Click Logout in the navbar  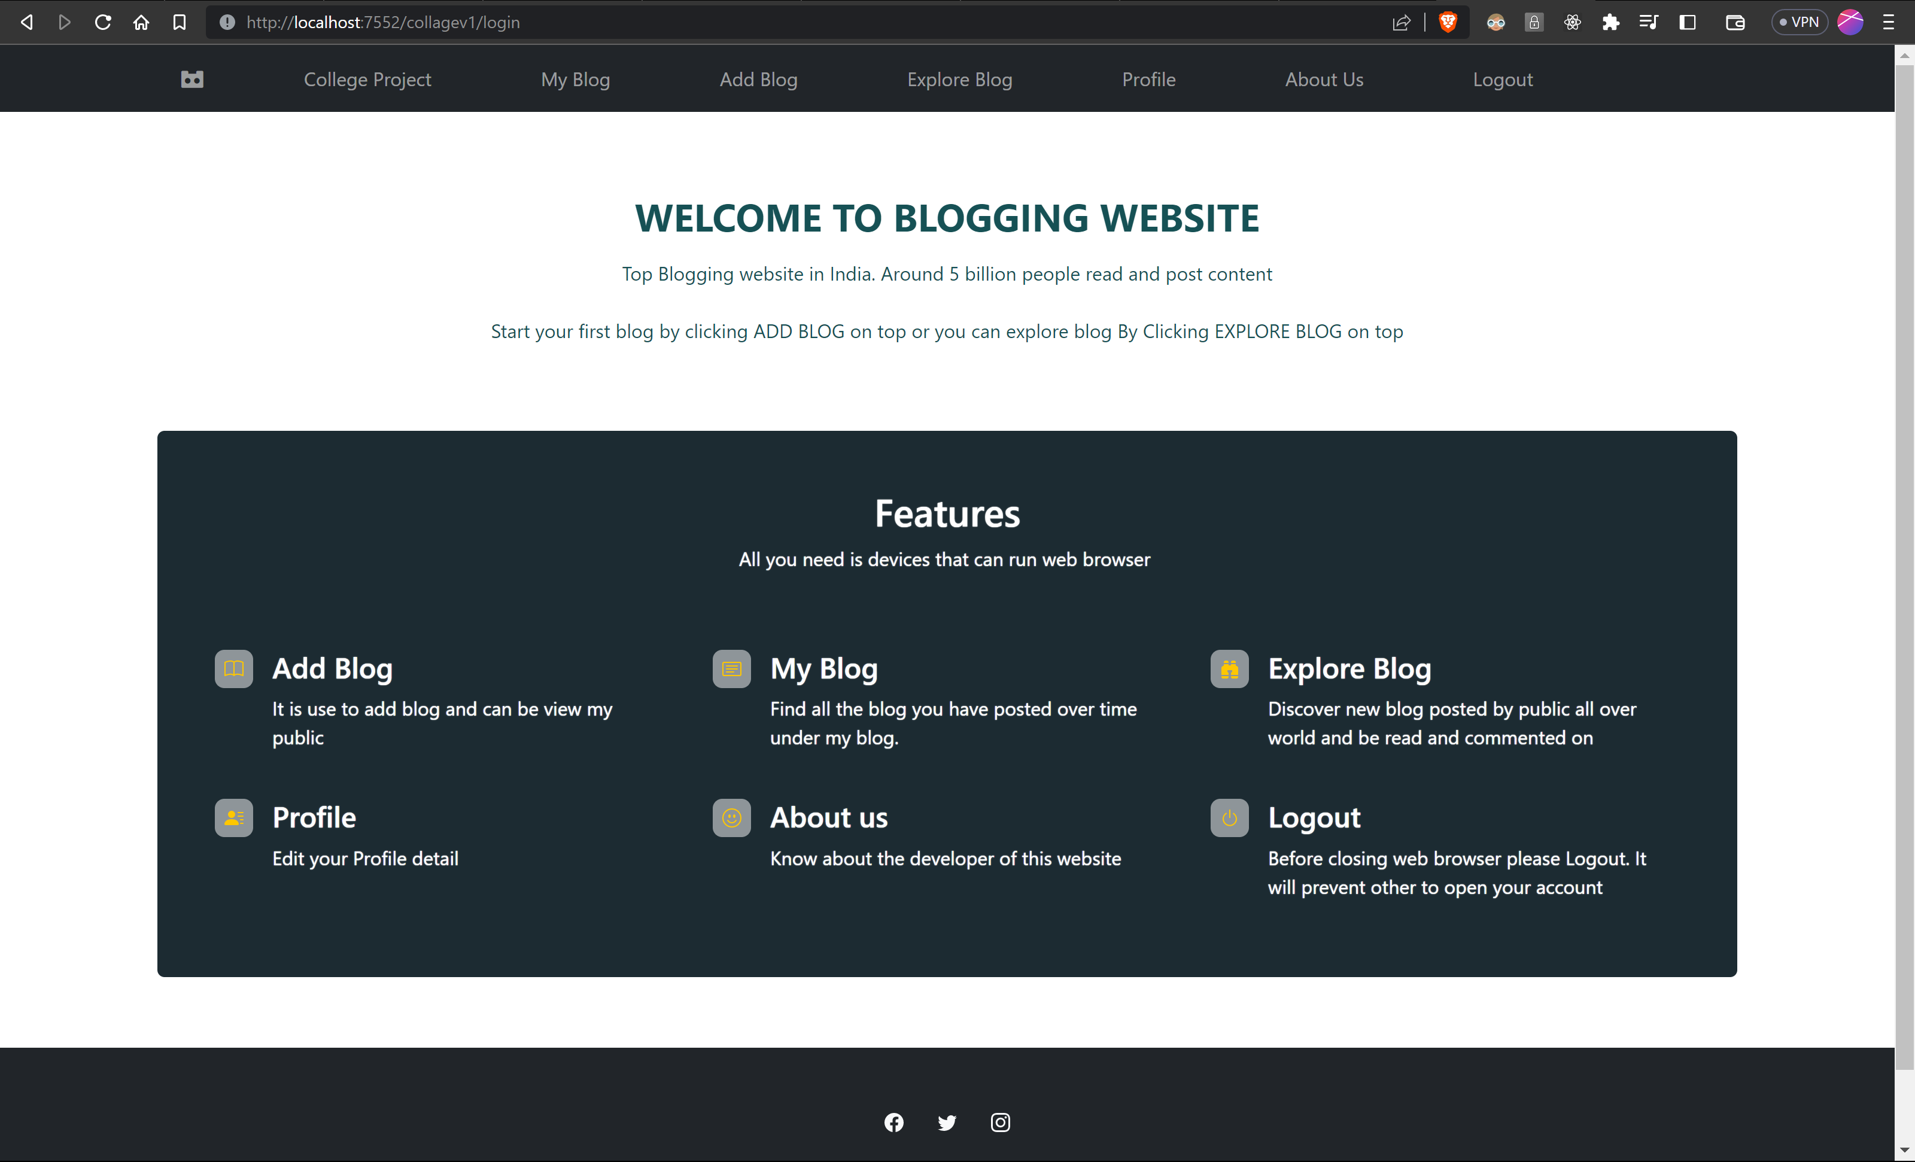point(1503,79)
